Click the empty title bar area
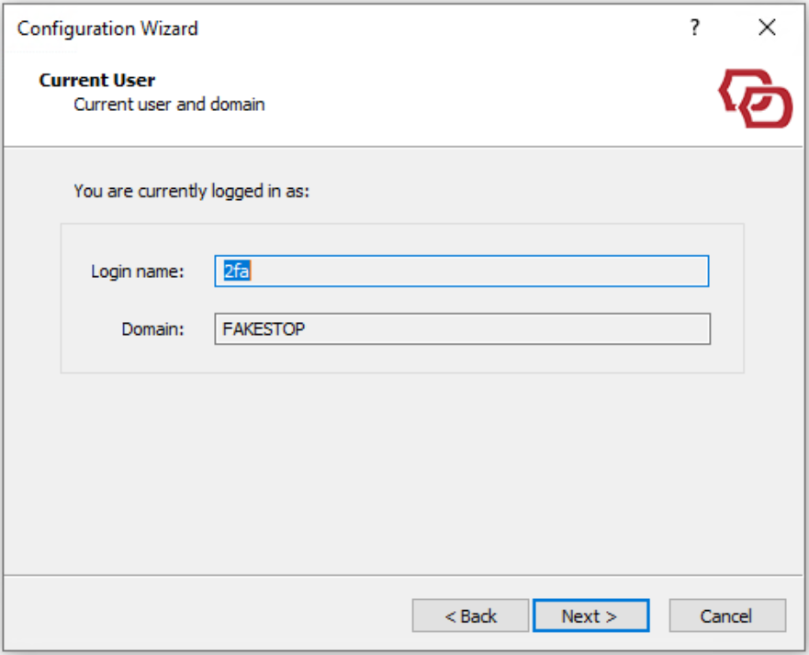The image size is (809, 655). click(x=441, y=28)
